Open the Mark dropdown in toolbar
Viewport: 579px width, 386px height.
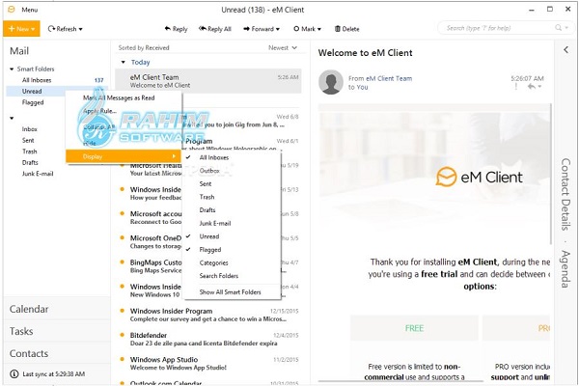tap(307, 29)
